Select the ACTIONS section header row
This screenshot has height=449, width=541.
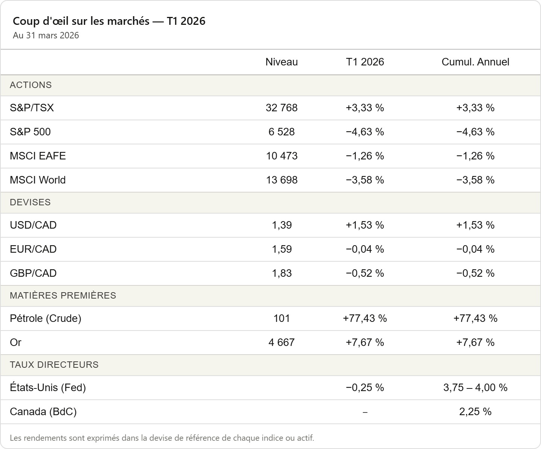tap(31, 85)
